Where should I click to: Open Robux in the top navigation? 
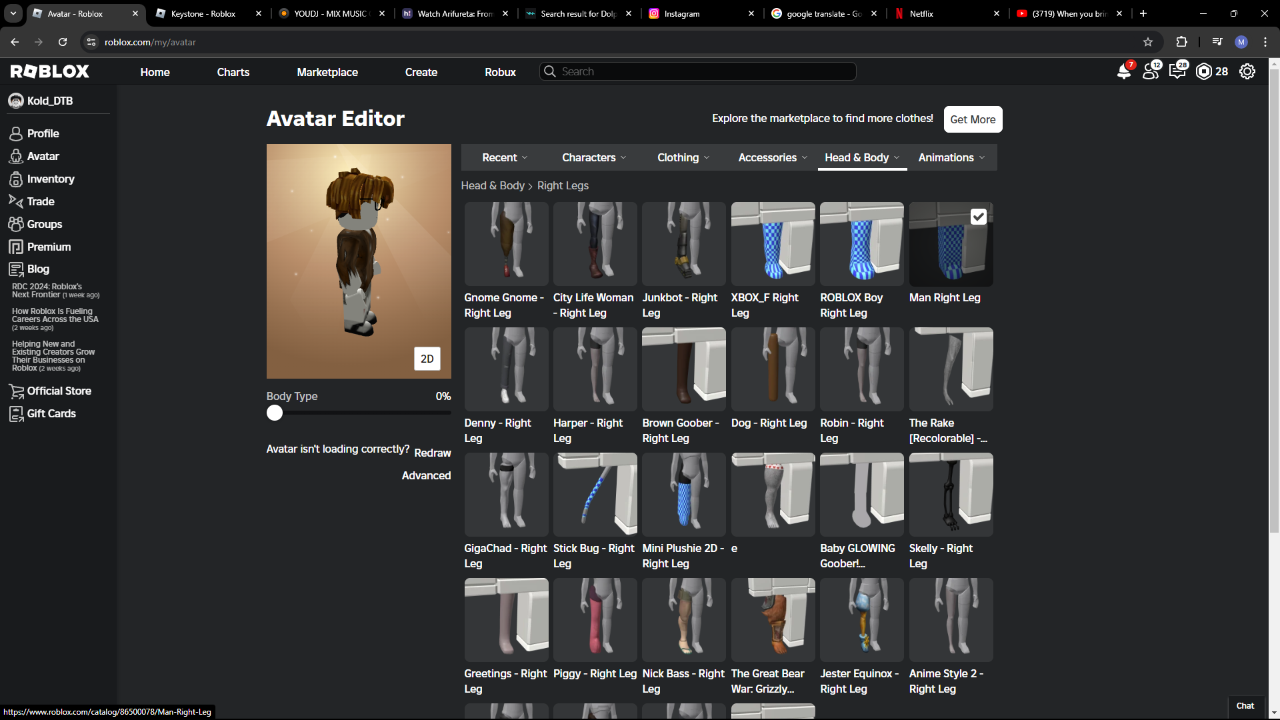(x=501, y=72)
